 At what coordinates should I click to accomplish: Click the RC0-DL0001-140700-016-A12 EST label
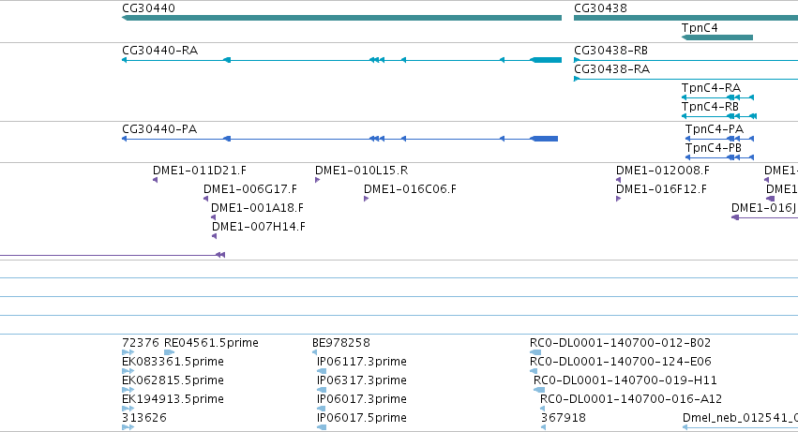[x=631, y=399]
